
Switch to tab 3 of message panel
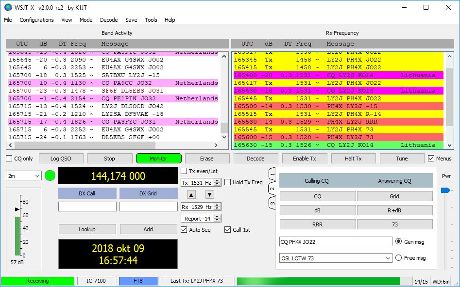point(272,203)
